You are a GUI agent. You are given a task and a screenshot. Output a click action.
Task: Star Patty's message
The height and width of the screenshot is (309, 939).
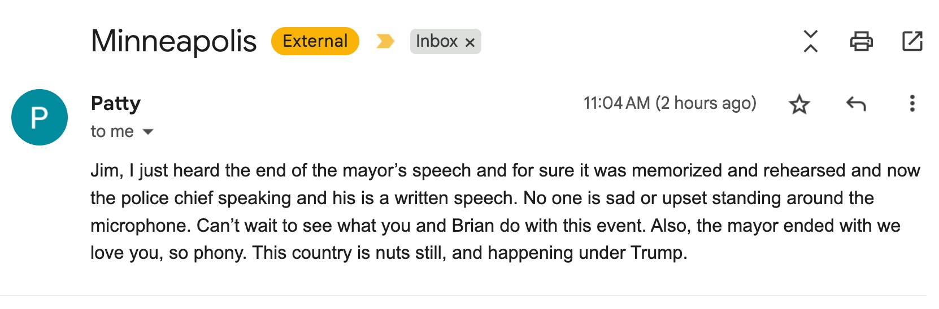[x=799, y=104]
